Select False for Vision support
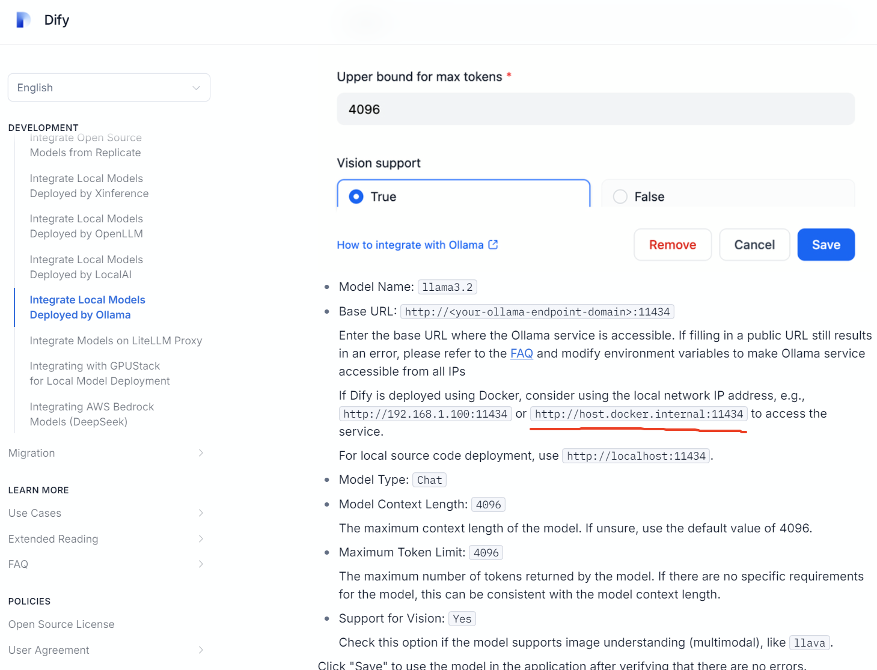The width and height of the screenshot is (877, 670). tap(620, 196)
